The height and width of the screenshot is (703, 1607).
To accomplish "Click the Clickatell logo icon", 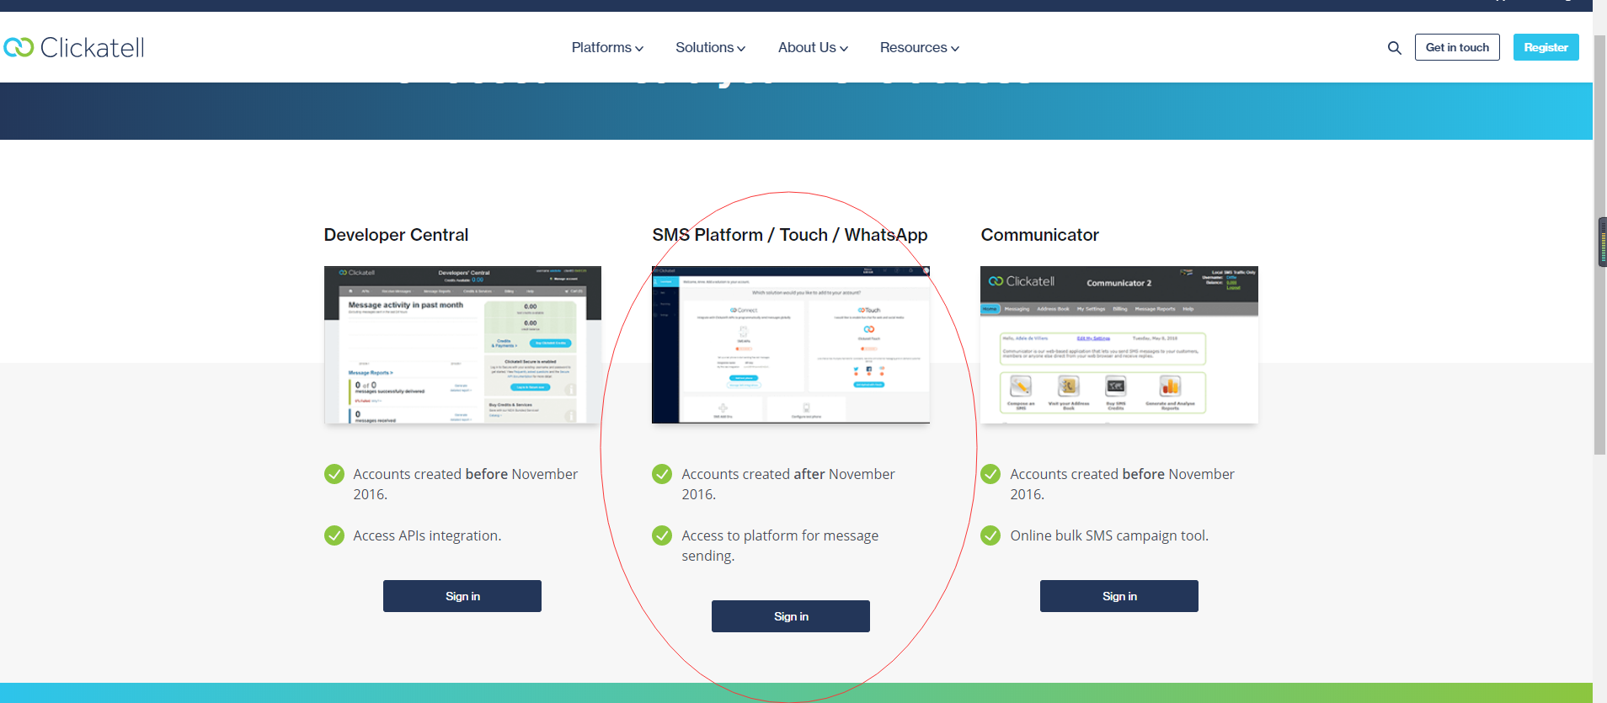I will tap(19, 47).
